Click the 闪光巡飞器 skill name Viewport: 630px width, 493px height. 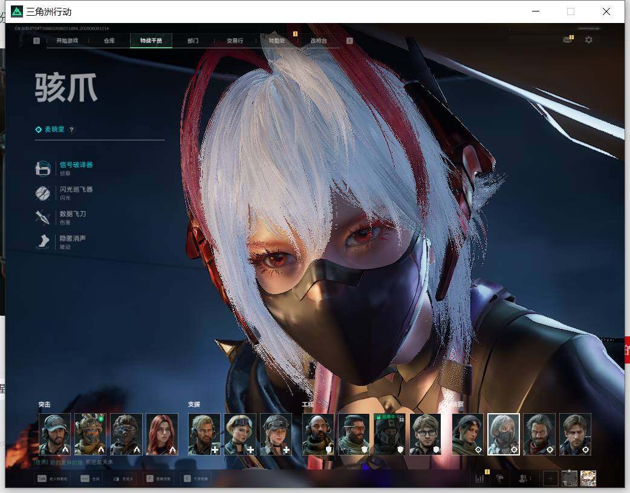[76, 189]
